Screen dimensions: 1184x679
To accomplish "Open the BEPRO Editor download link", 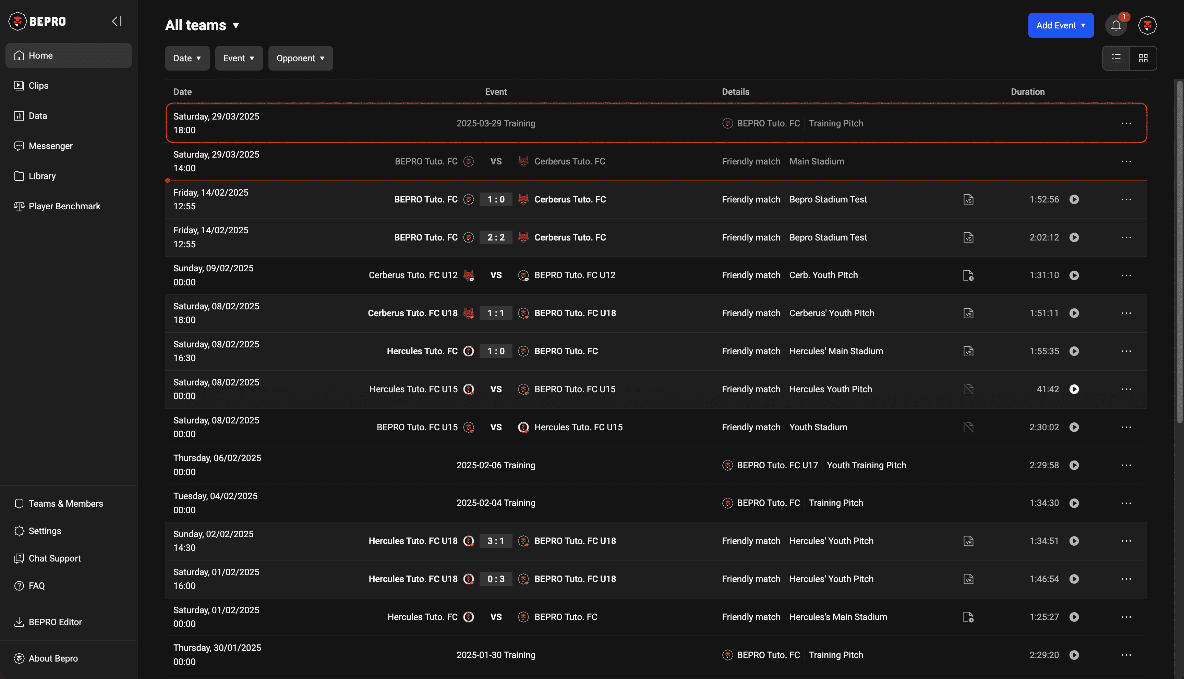I will [x=55, y=622].
